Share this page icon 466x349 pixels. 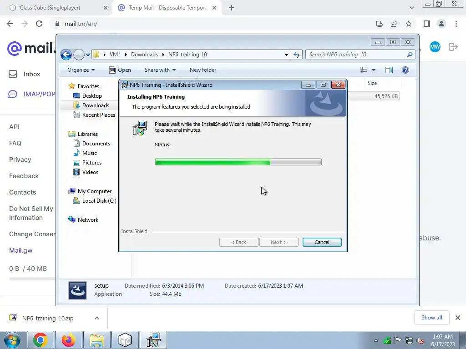point(394,24)
